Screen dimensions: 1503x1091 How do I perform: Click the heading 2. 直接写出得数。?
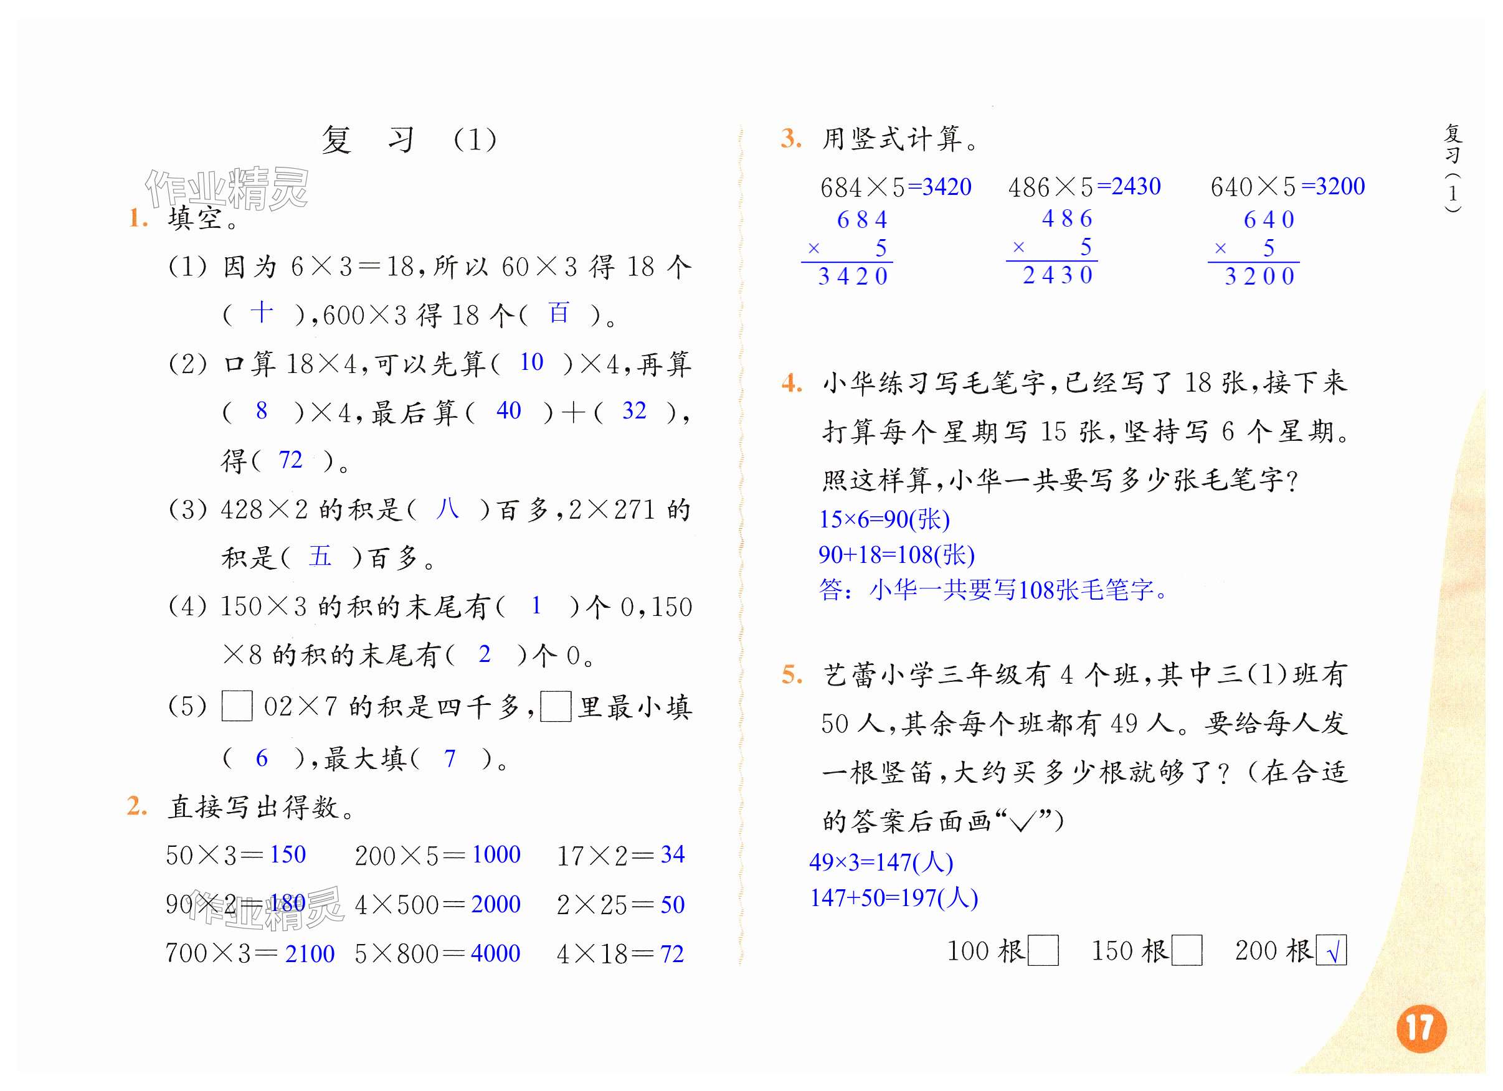[x=242, y=807]
